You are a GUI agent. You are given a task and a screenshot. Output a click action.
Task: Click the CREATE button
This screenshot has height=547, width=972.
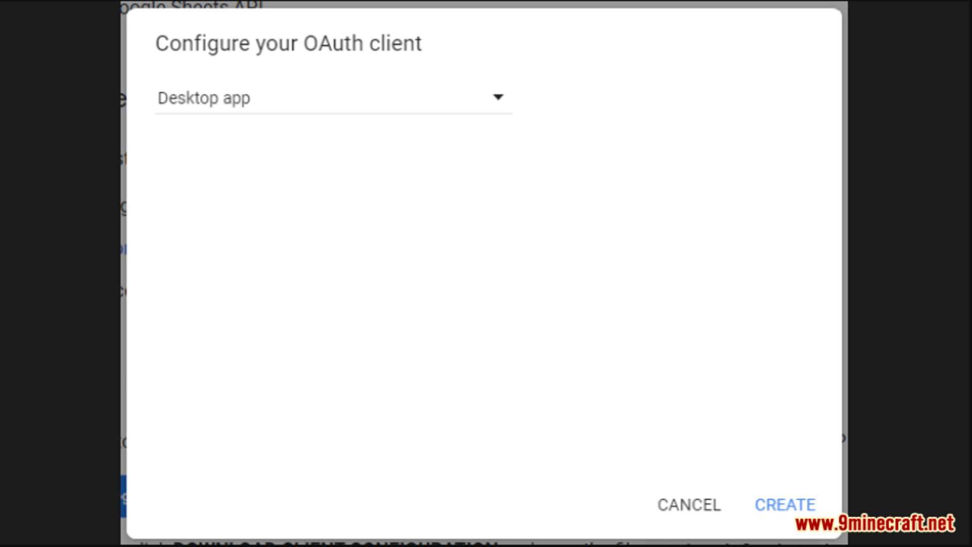[785, 505]
